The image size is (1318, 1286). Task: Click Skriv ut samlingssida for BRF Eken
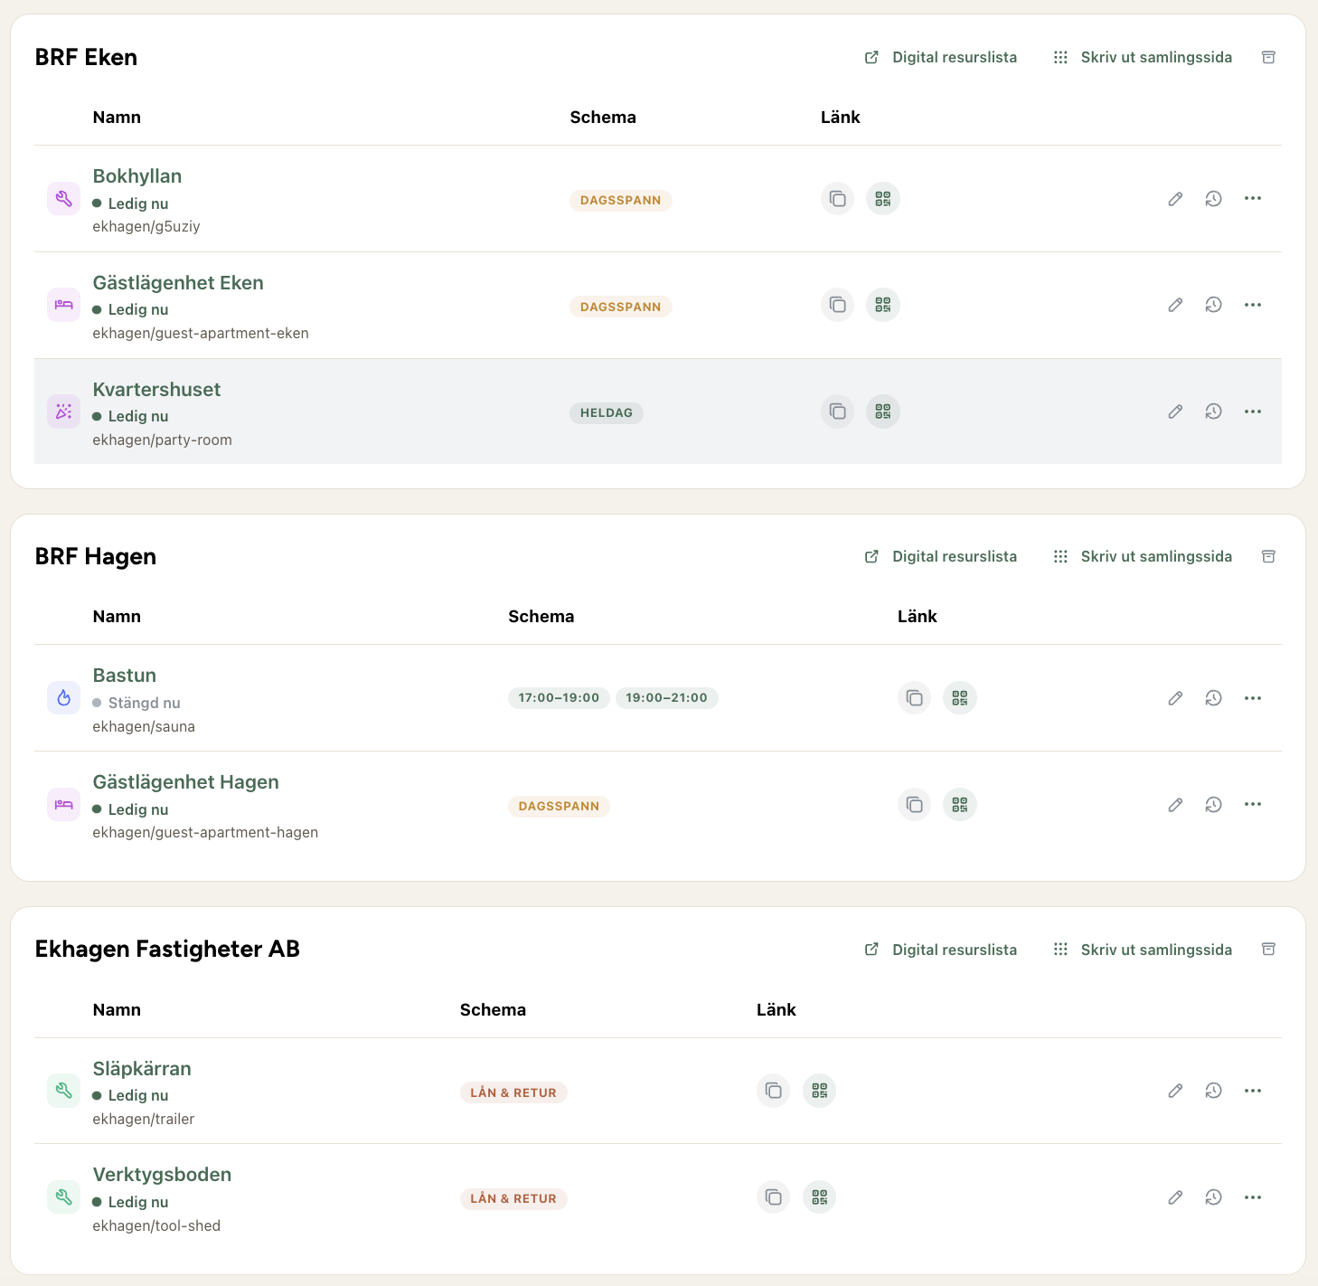coord(1143,57)
